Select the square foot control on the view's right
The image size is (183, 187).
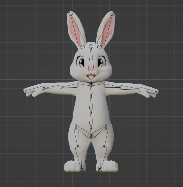tap(101, 169)
